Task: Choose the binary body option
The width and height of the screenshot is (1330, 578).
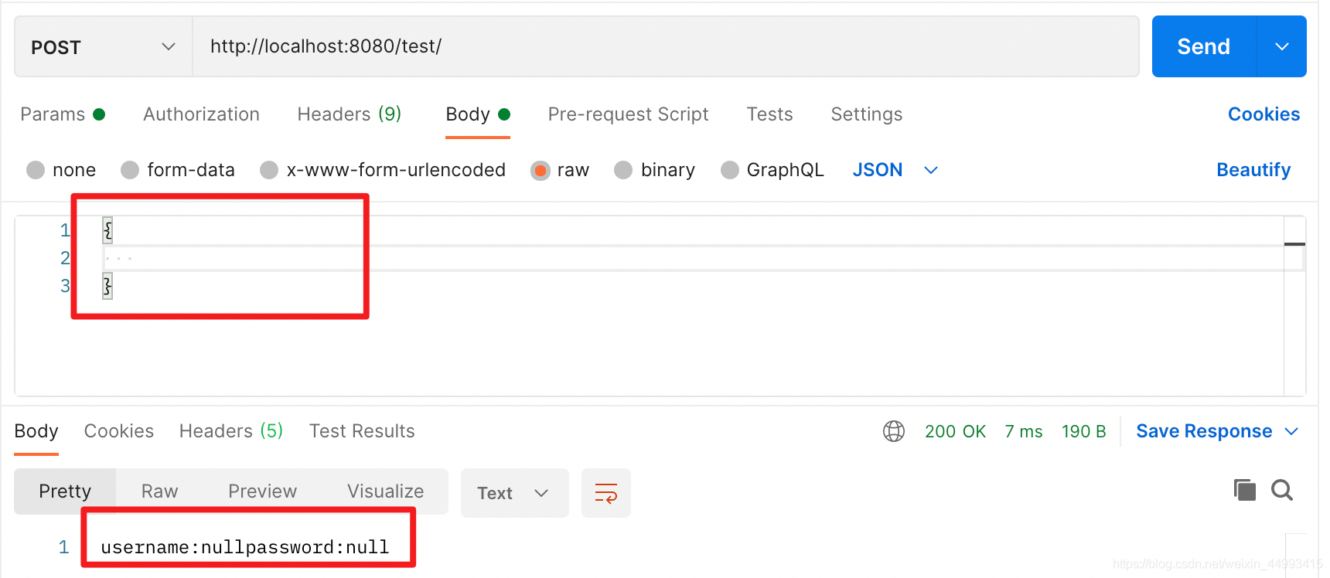Action: [623, 170]
